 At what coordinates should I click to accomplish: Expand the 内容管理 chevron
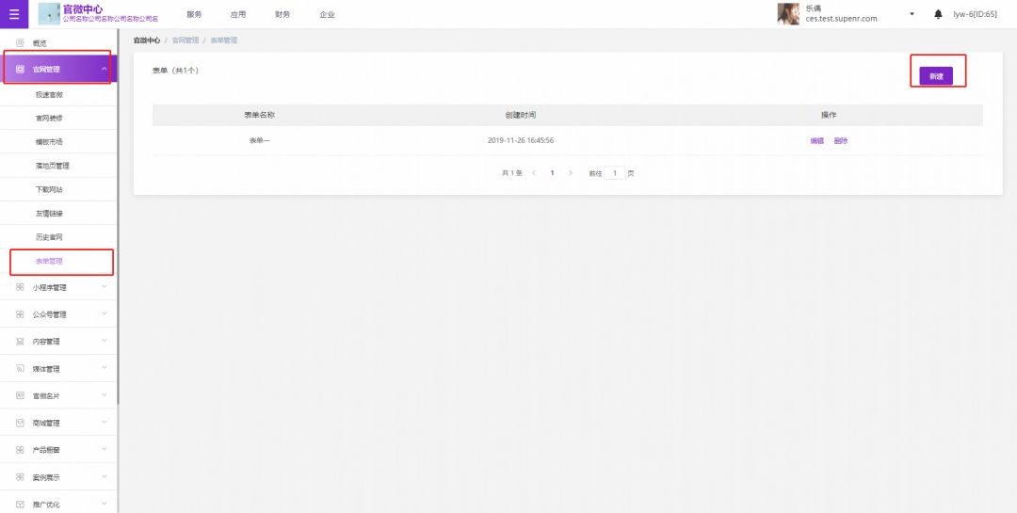[x=104, y=342]
